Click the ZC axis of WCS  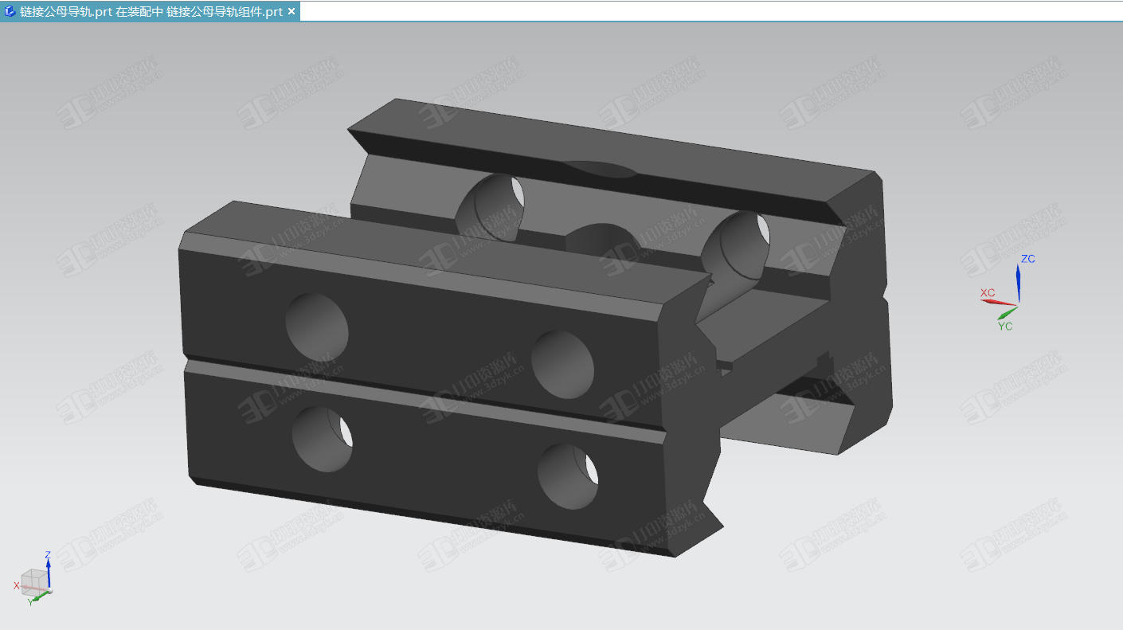pos(1018,282)
